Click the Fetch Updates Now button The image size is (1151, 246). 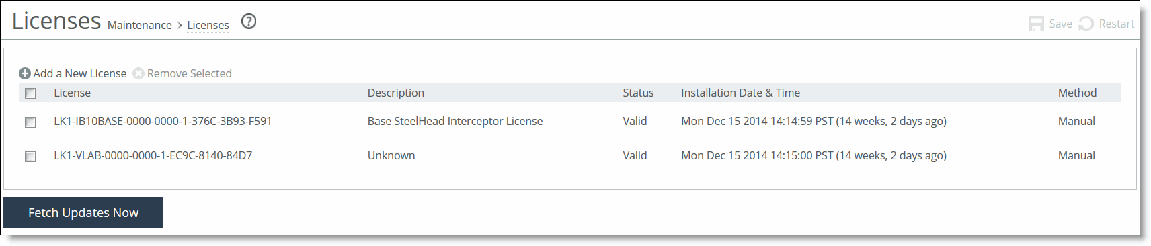coord(83,212)
